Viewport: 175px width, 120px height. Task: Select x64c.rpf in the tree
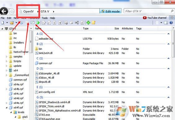[x=18, y=94]
